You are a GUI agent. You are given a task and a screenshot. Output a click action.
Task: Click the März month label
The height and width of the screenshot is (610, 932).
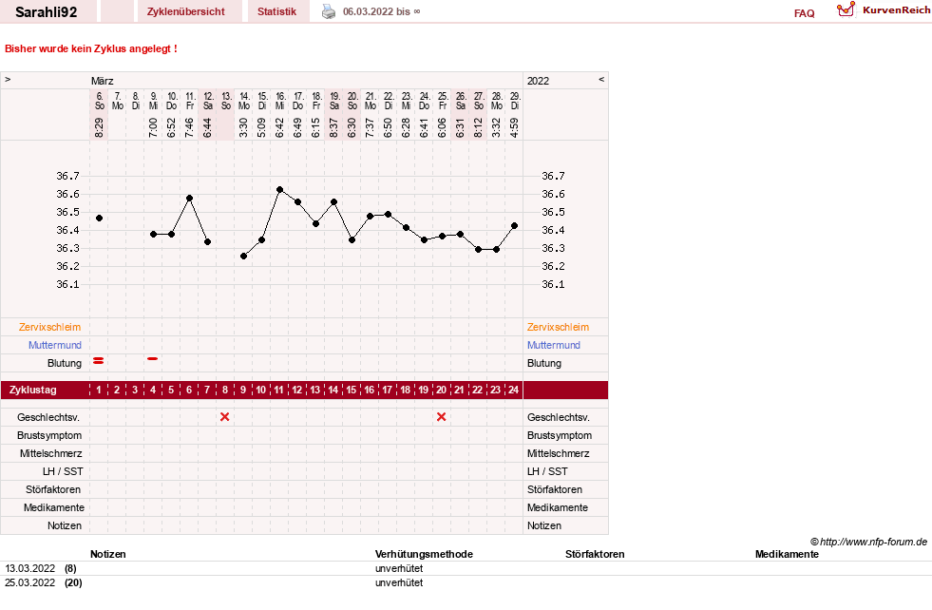(103, 81)
